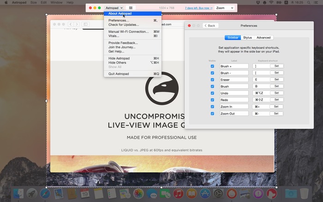
Task: Click '7 days left. Buy now' link
Action: tap(198, 8)
